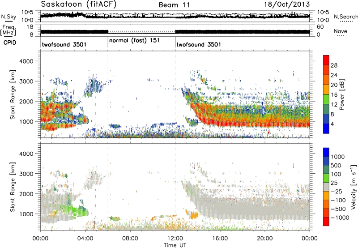The height and width of the screenshot is (248, 358).
Task: Click the 'Nave' legend label
Action: click(x=341, y=31)
